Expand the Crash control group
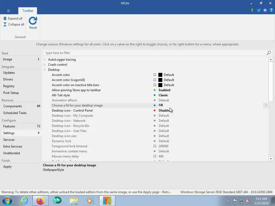The height and width of the screenshot is (206, 275). (45, 65)
